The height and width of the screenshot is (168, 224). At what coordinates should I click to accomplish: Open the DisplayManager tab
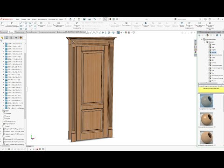point(21,38)
